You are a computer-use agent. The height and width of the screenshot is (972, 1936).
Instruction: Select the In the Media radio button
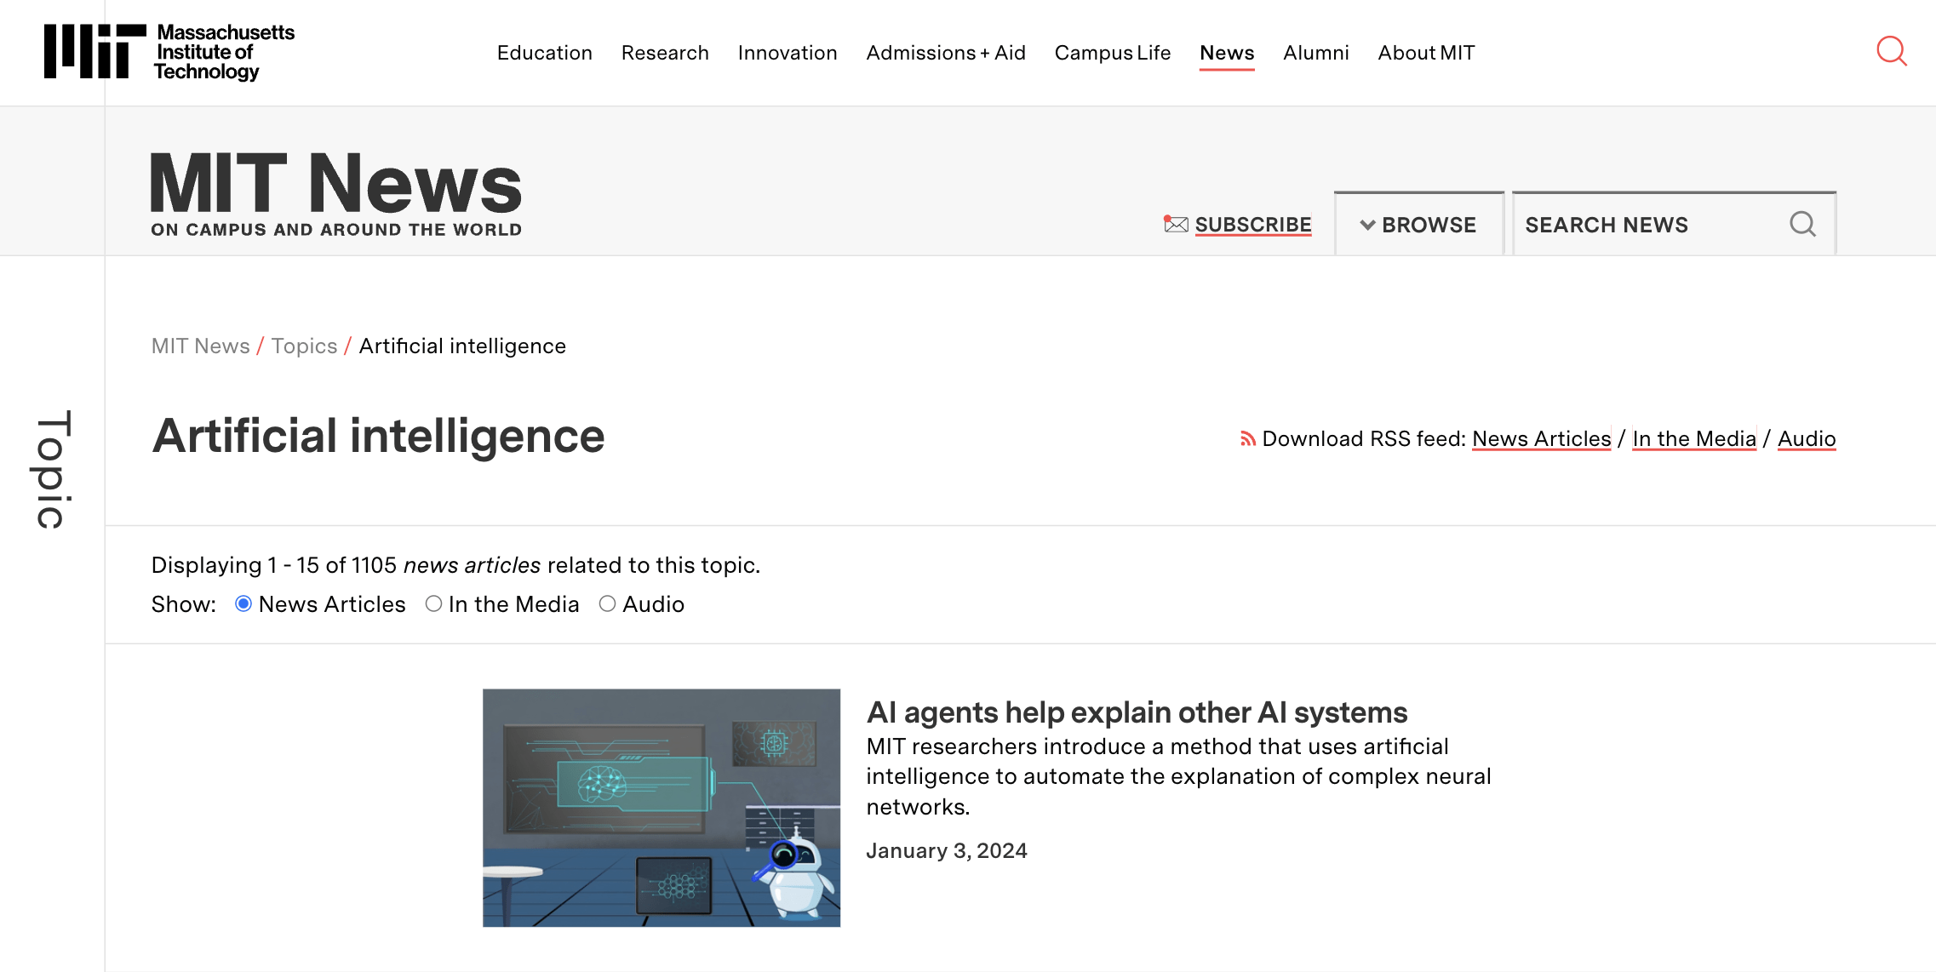[x=433, y=604]
